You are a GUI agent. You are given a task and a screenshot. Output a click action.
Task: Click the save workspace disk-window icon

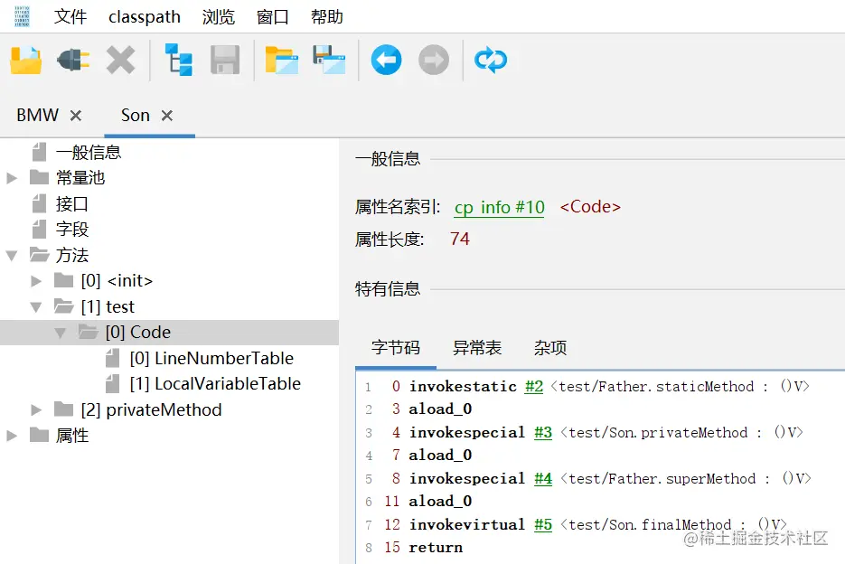click(329, 60)
